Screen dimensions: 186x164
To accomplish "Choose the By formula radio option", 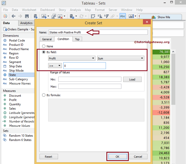I will coord(44,95).
